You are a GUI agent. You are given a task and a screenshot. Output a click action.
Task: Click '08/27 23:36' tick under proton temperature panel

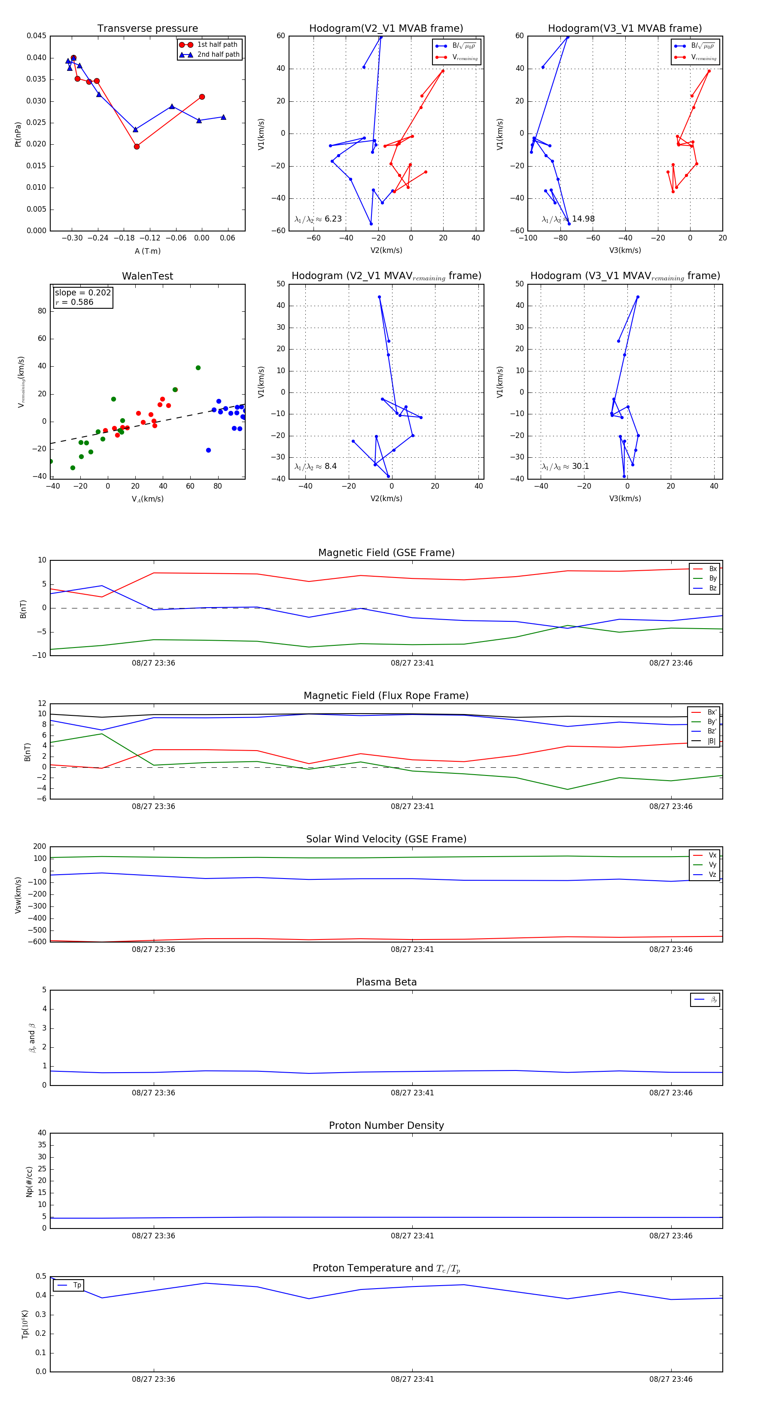tap(153, 1379)
